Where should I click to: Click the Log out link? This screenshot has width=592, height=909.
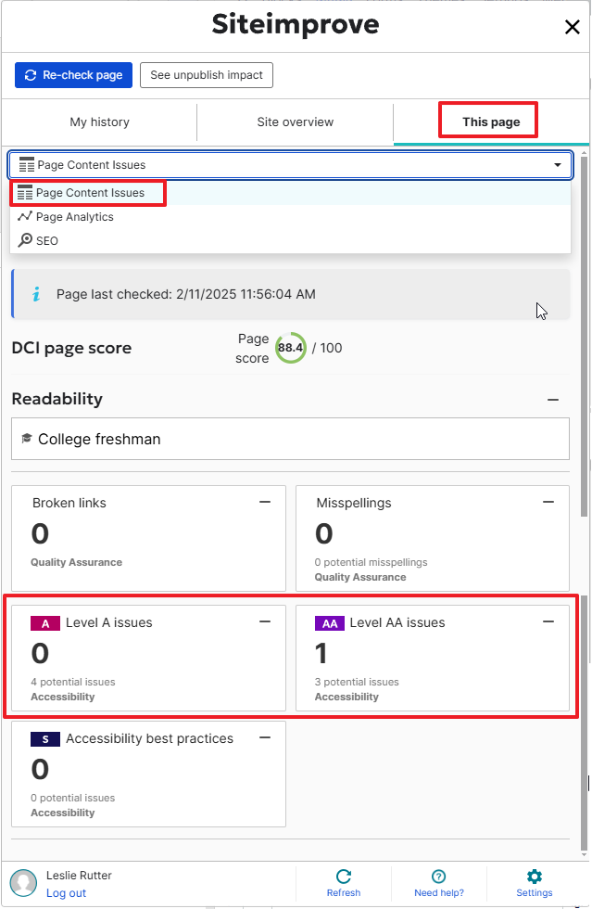pyautogui.click(x=66, y=893)
